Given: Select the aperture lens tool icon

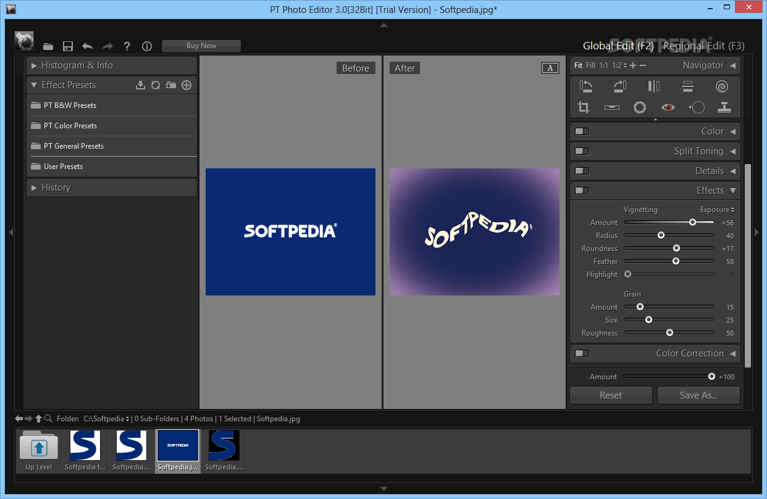Looking at the screenshot, I should pos(640,107).
